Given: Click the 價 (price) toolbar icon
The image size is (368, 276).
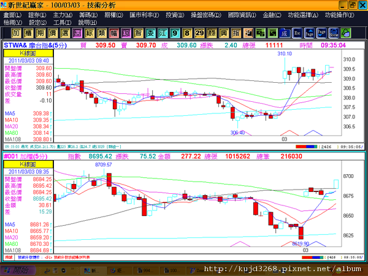Looking at the screenshot, I should pos(53,33).
